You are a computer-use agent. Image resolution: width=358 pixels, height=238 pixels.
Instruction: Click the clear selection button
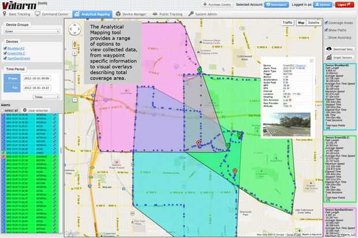click(36, 110)
